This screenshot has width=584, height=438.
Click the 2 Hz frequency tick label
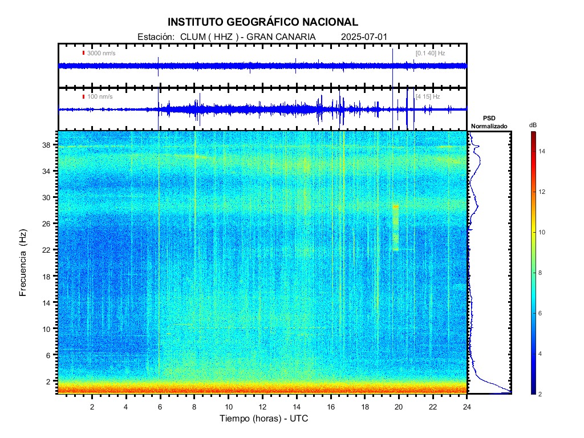[48, 382]
